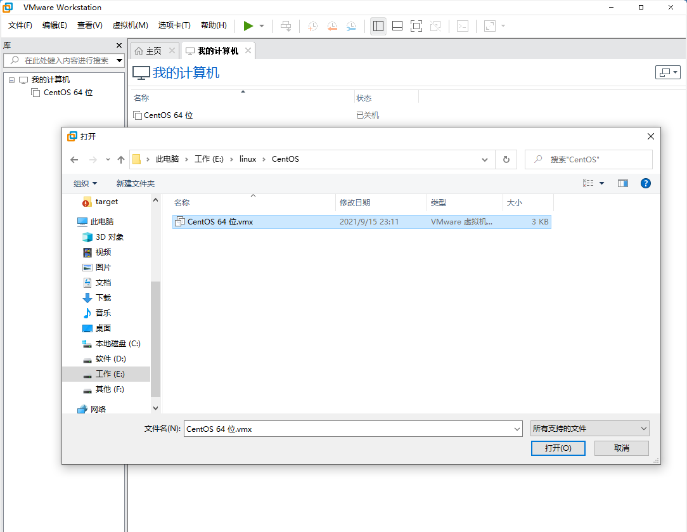Click the 搜索"CentOS" search box
The height and width of the screenshot is (532, 687).
[x=588, y=160]
